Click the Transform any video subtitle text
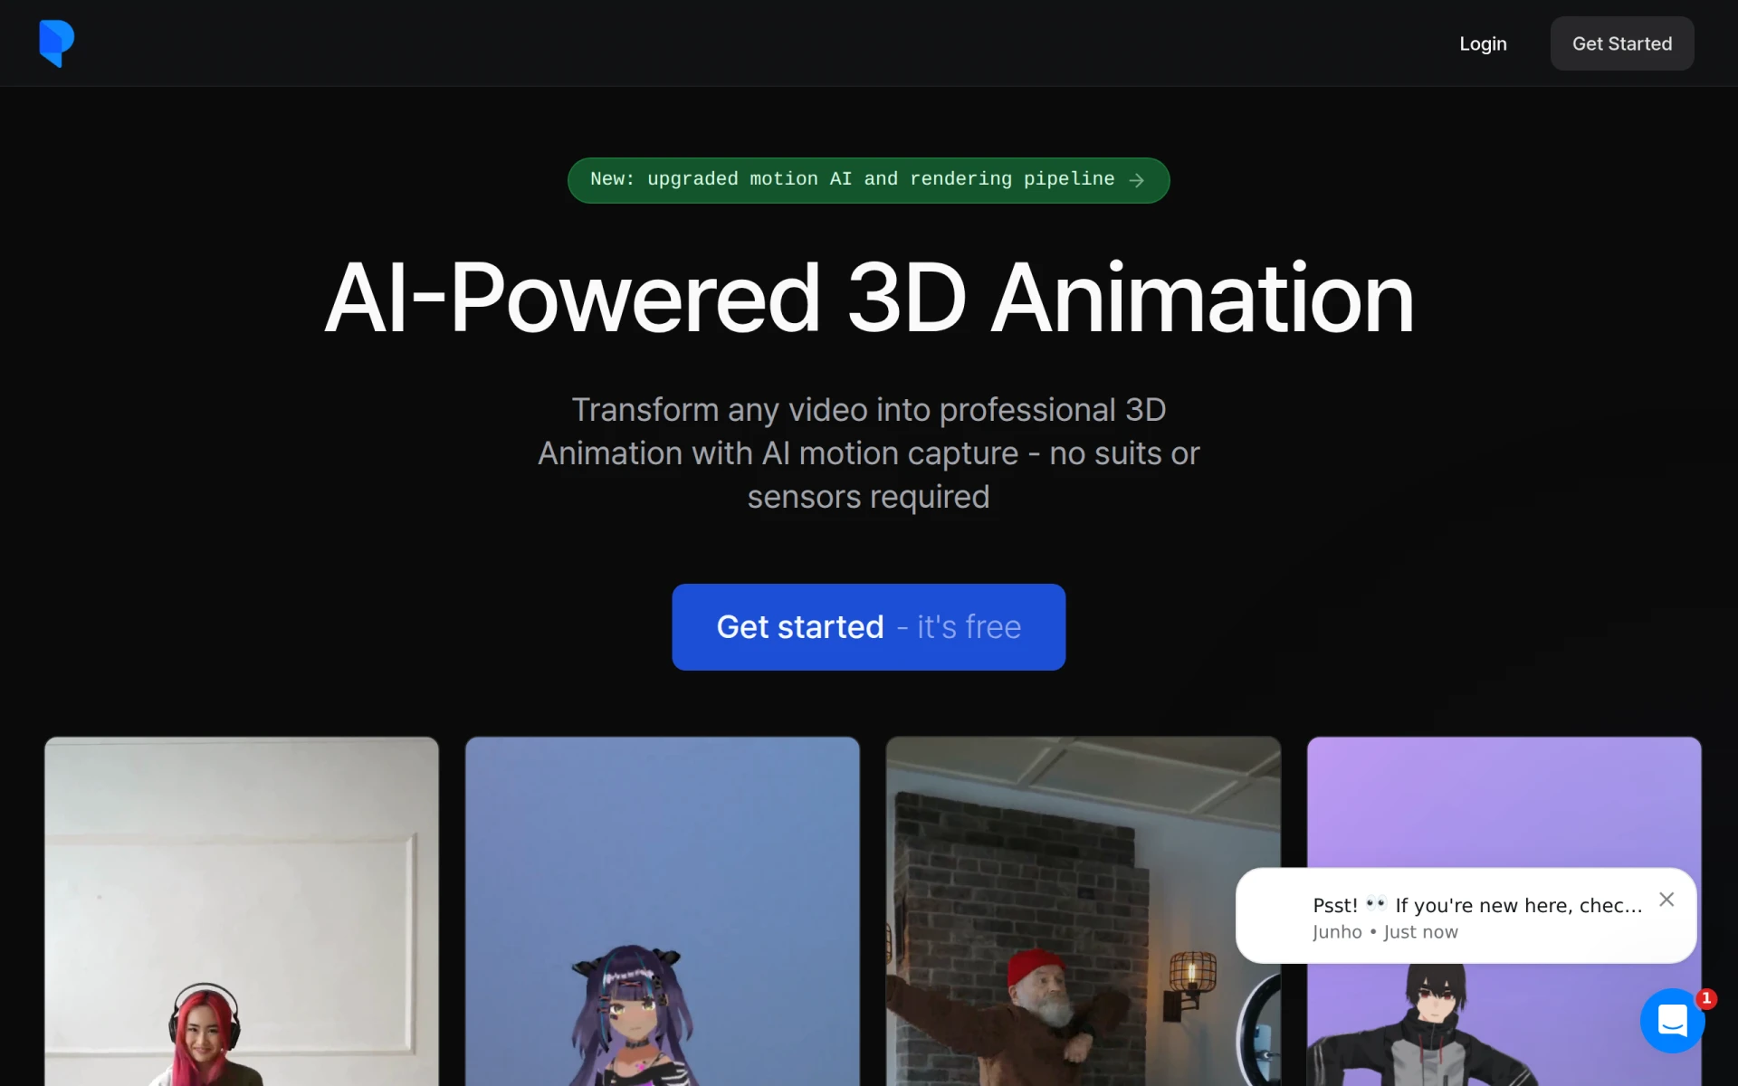The width and height of the screenshot is (1738, 1086). coord(869,452)
